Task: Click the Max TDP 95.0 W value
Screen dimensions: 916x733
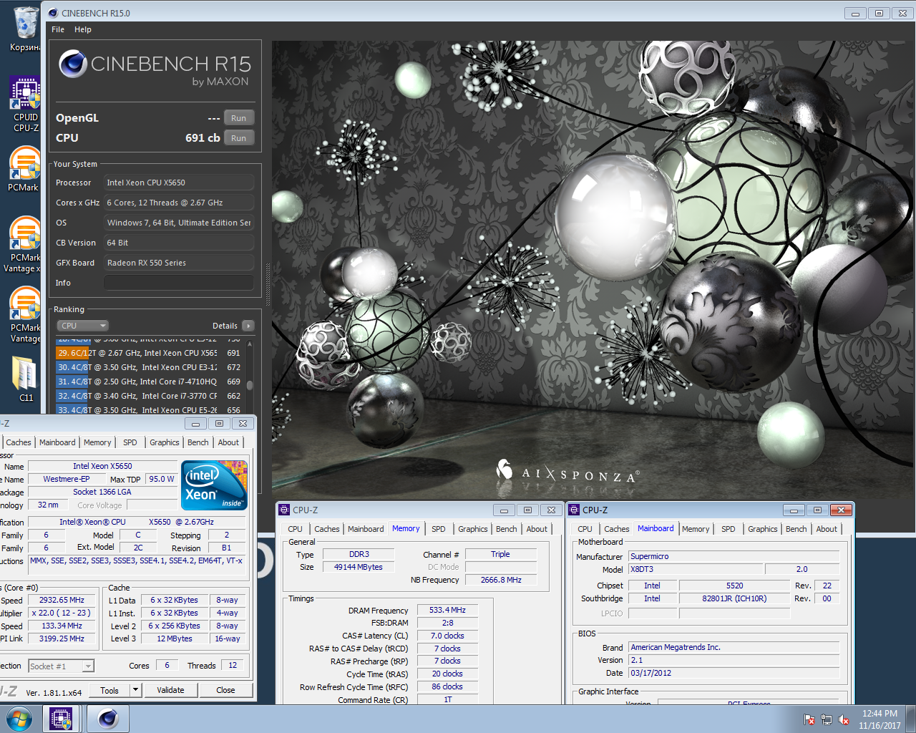Action: click(162, 479)
